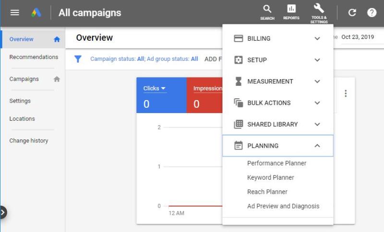Click the Measurement hourglass icon

(x=238, y=81)
